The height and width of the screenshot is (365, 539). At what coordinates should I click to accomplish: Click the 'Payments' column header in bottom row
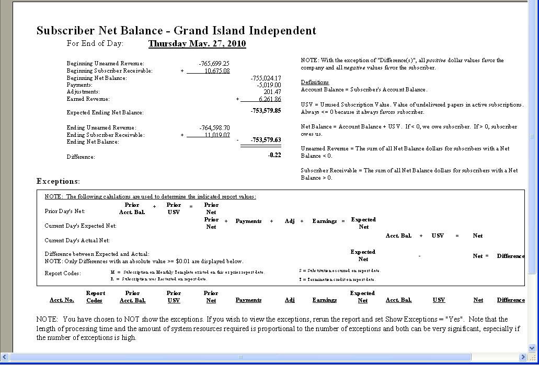[248, 300]
